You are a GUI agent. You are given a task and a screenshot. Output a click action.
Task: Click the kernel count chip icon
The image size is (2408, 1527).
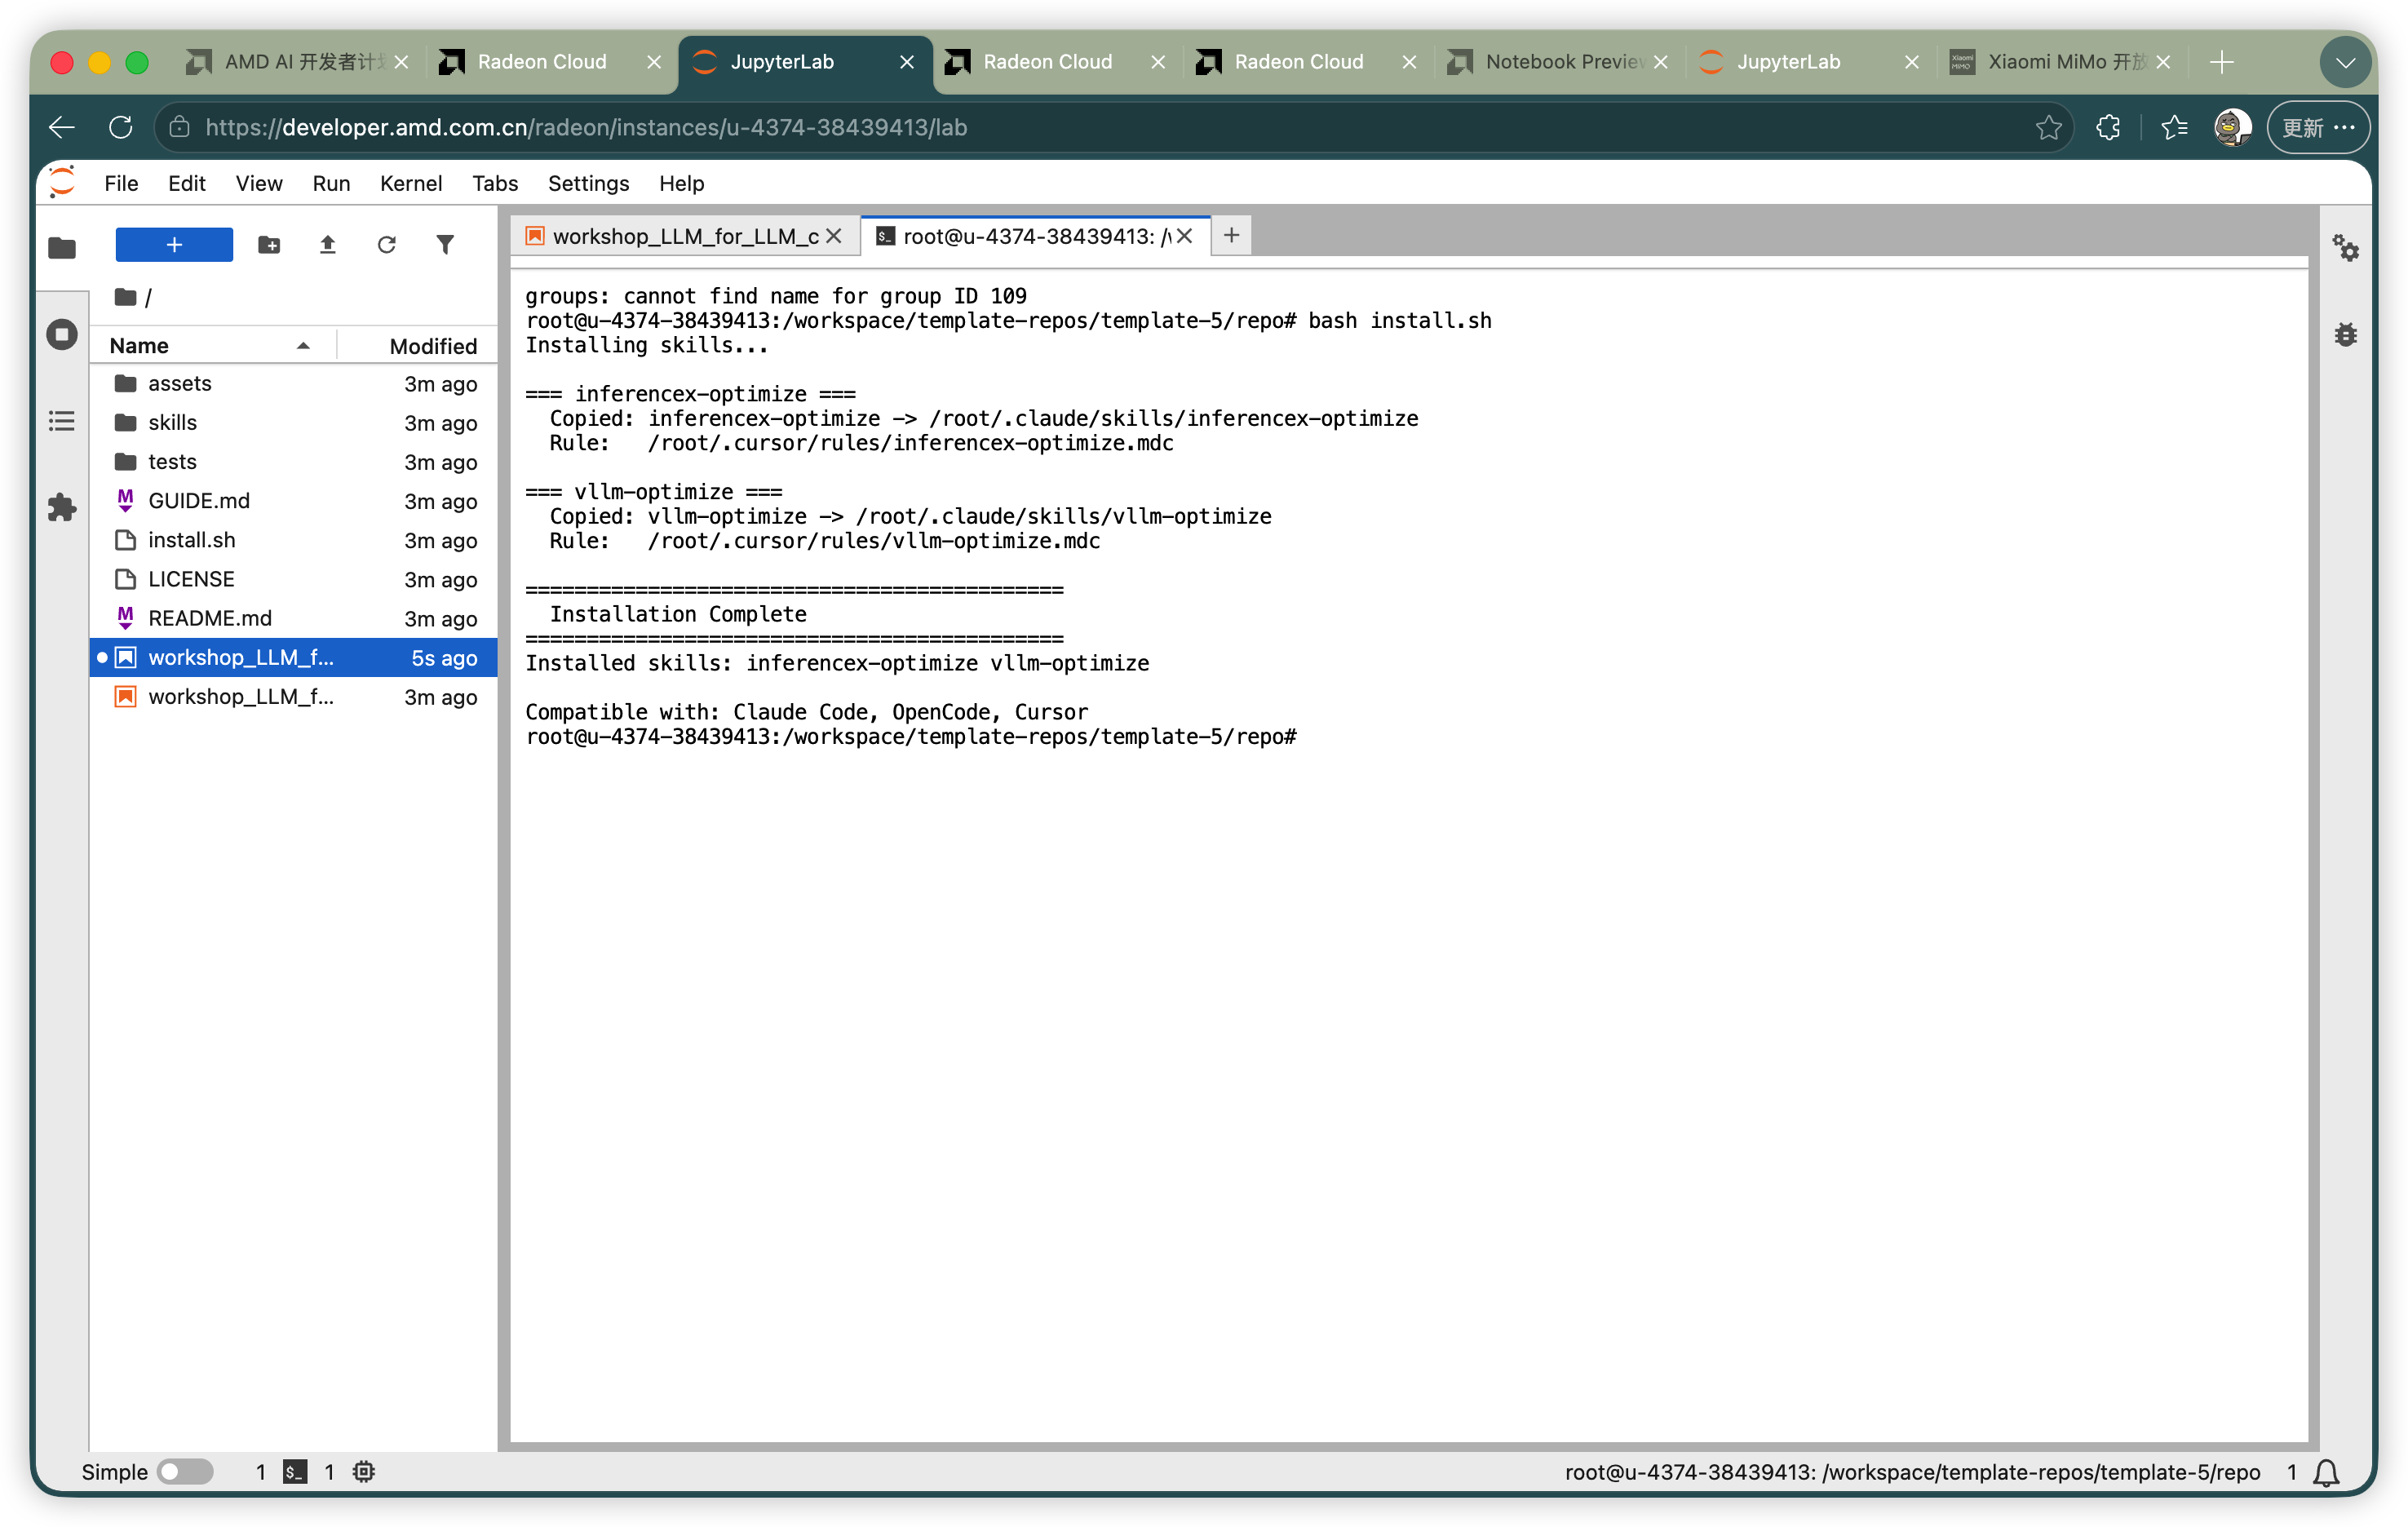pyautogui.click(x=364, y=1471)
